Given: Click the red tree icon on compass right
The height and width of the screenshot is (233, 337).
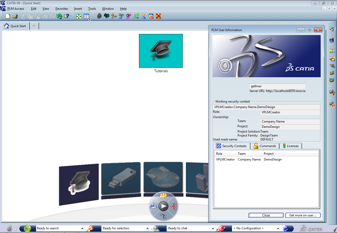Looking at the screenshot, I should click(x=174, y=206).
